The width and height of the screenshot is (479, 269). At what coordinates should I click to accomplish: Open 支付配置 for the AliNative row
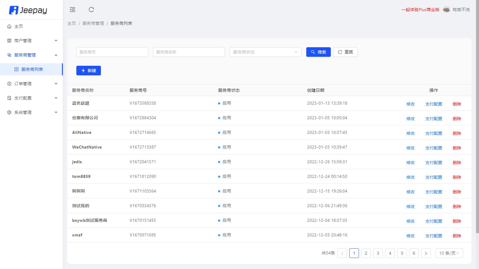point(433,133)
